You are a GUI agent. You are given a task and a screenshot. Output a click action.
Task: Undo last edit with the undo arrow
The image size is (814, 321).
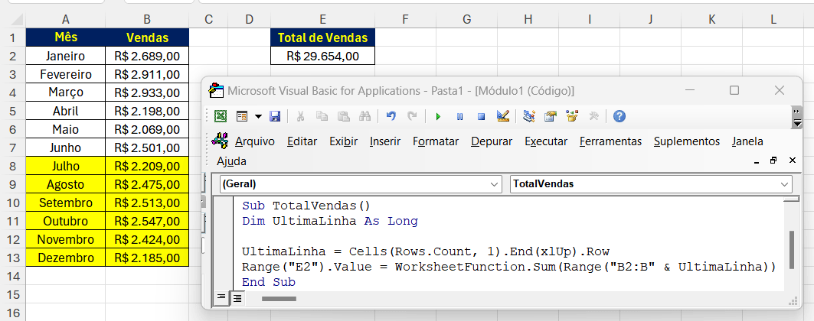[x=391, y=116]
